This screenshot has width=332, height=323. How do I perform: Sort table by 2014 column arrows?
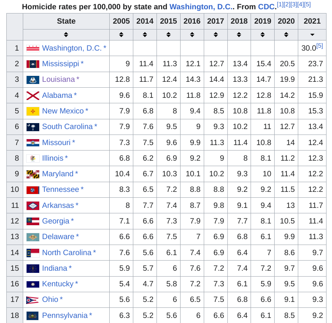145,35
